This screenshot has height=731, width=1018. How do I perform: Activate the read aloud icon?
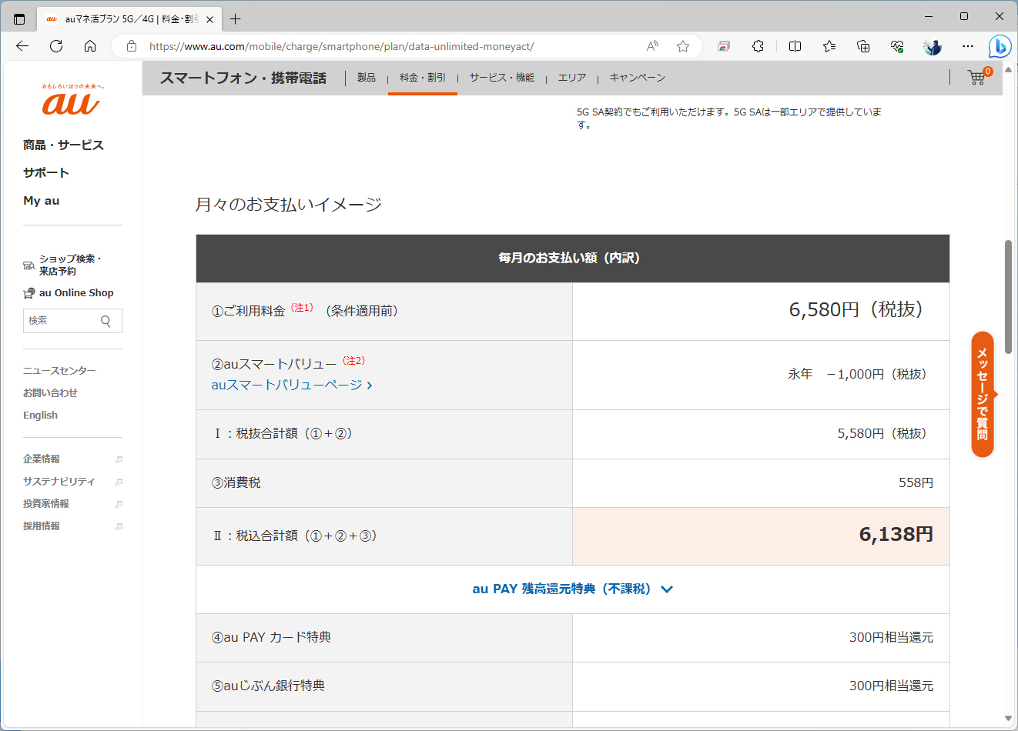(652, 46)
